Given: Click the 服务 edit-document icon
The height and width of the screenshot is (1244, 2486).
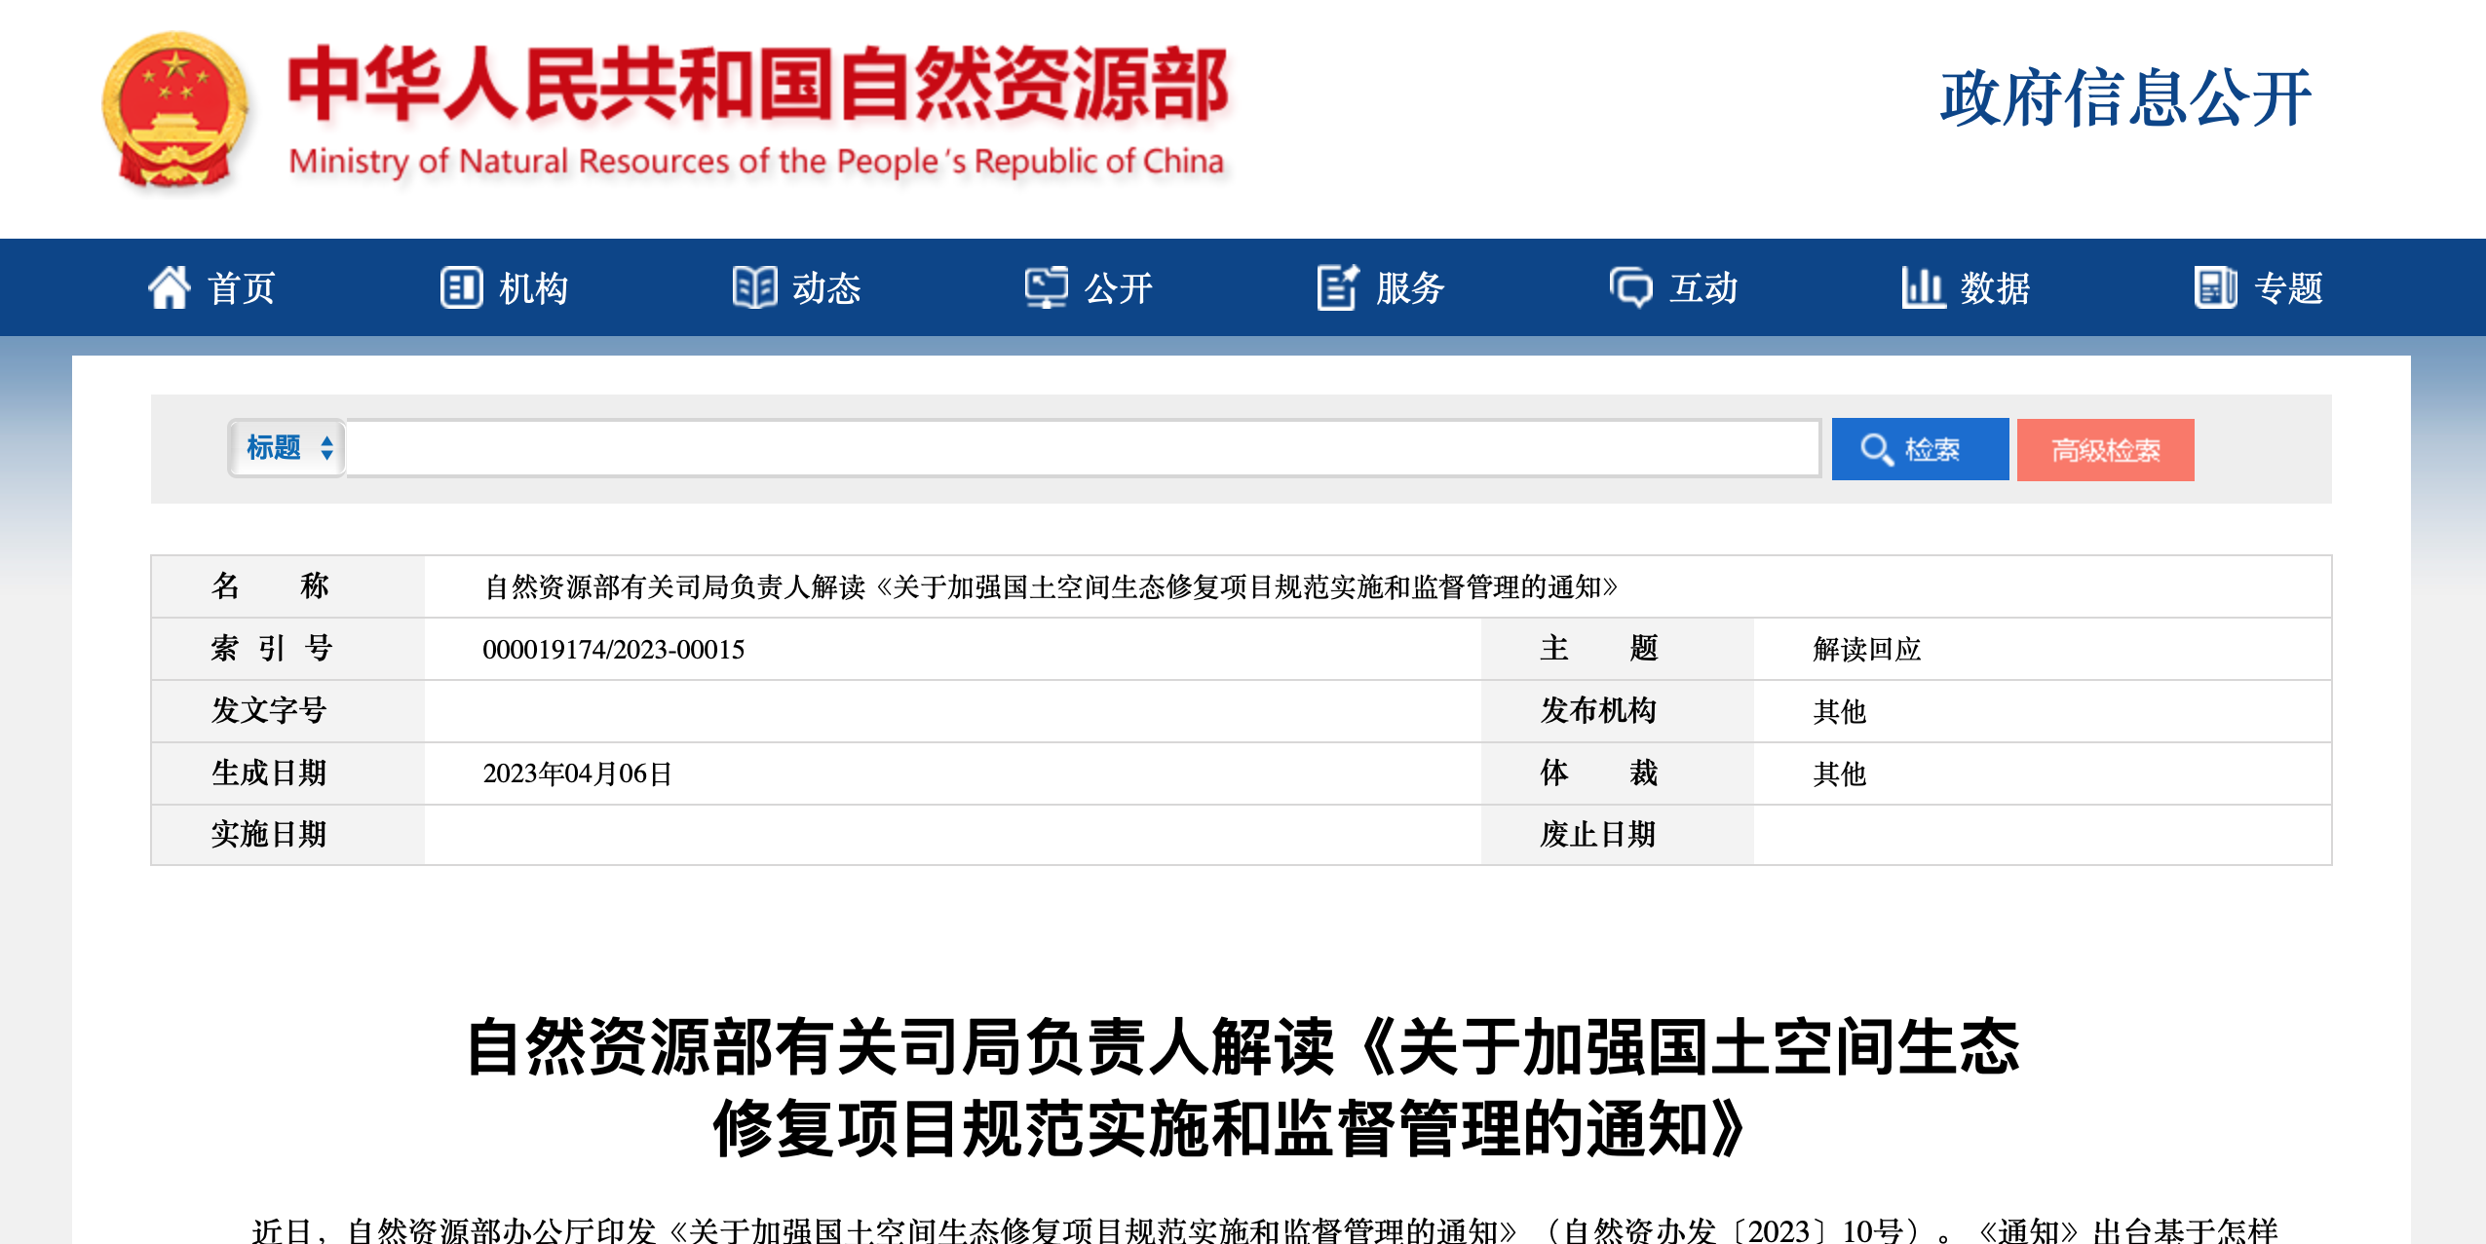Looking at the screenshot, I should [x=1338, y=287].
